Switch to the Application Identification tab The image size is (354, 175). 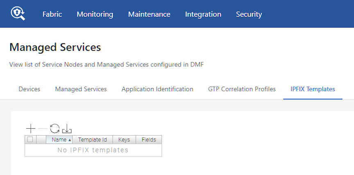pyautogui.click(x=157, y=89)
